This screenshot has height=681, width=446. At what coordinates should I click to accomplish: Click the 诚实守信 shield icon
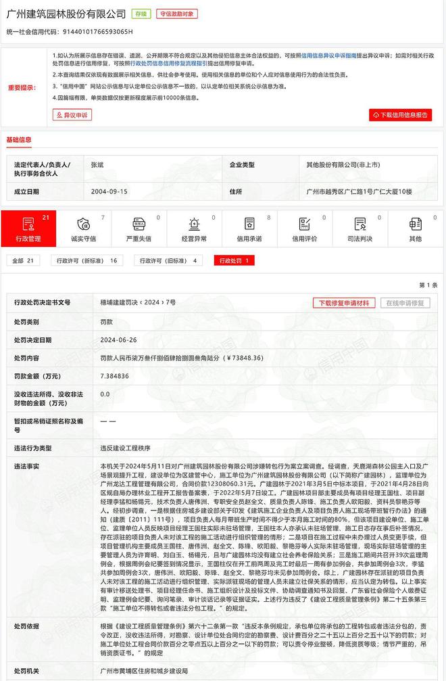(x=83, y=224)
